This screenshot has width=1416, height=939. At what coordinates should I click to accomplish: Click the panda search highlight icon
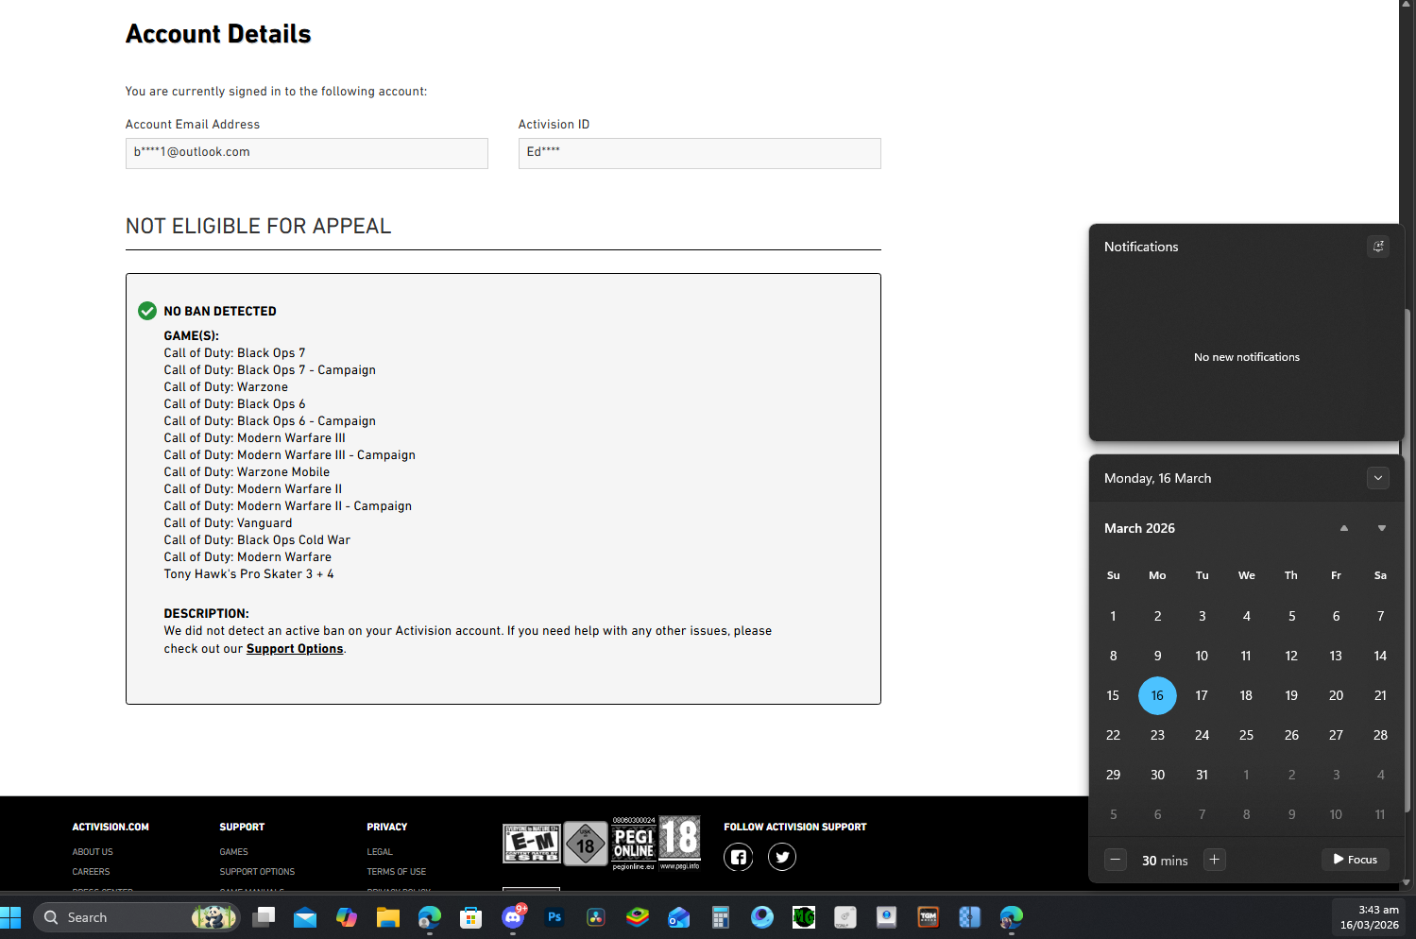213,917
